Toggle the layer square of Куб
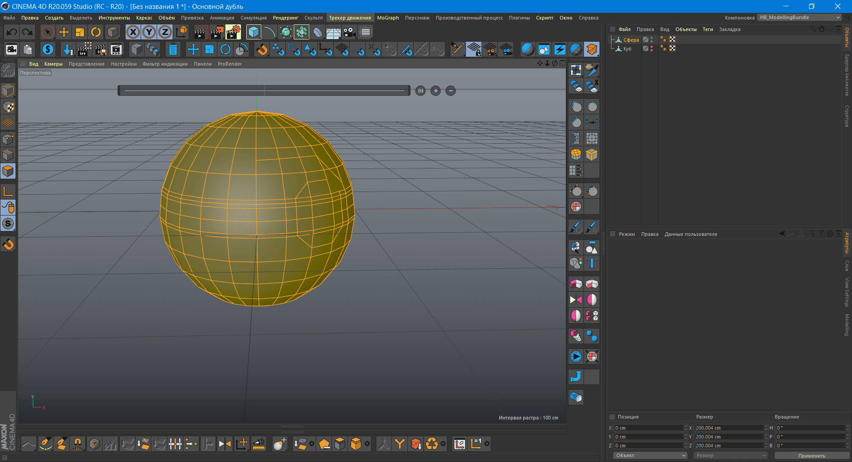The height and width of the screenshot is (462, 852). pos(646,48)
